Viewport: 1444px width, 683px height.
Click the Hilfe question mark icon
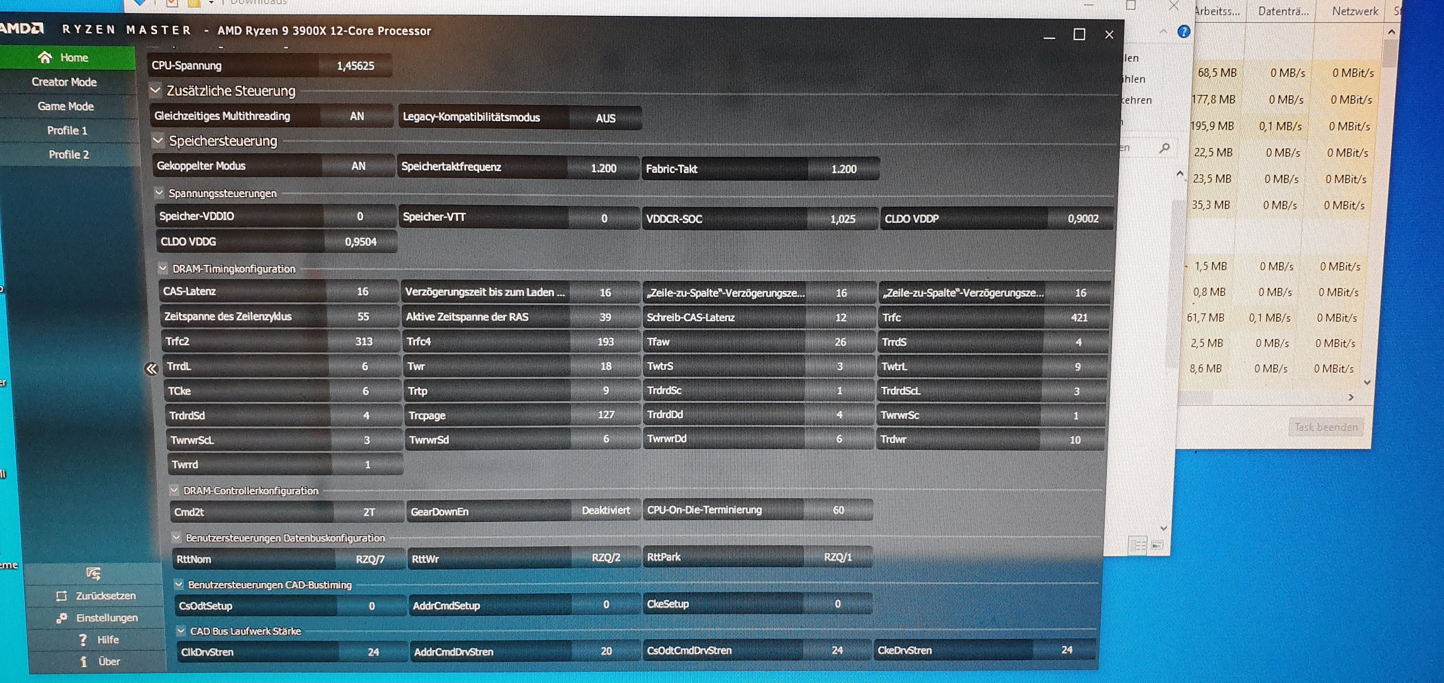(x=83, y=639)
